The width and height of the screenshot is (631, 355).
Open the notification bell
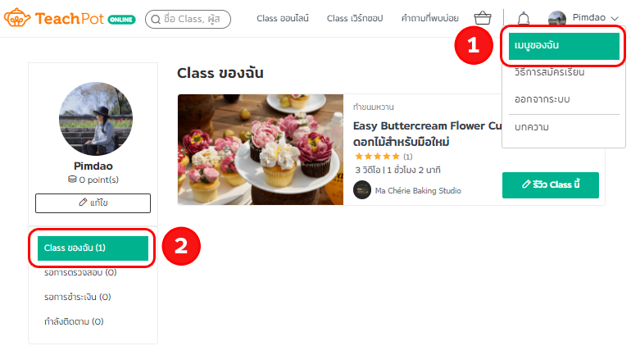pyautogui.click(x=523, y=19)
